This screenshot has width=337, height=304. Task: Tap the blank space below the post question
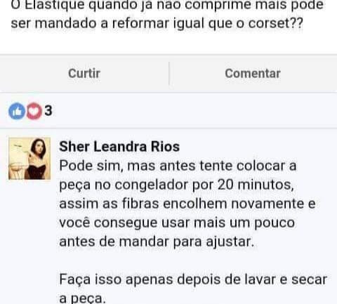(168, 42)
